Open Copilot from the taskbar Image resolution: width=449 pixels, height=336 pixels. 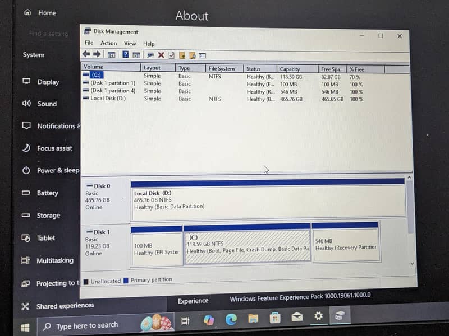(x=209, y=320)
